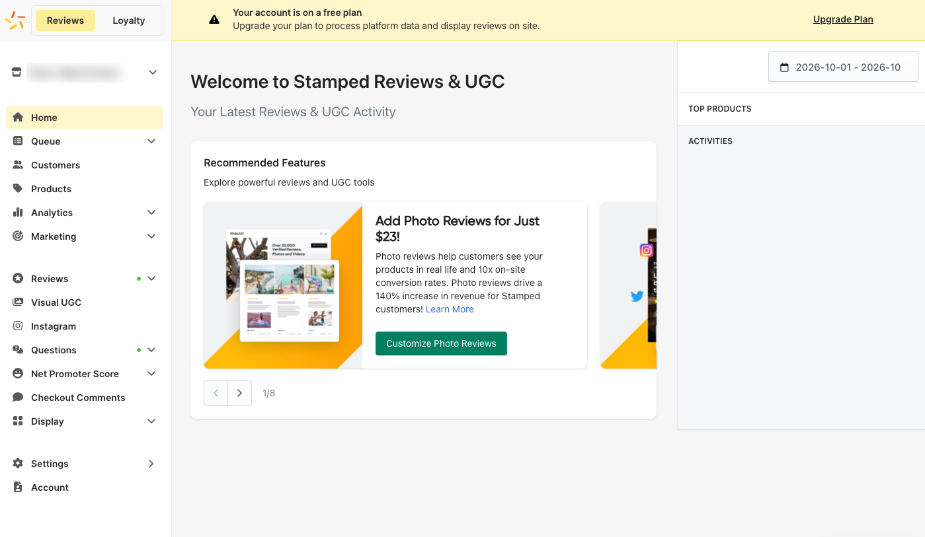Click the Reviews star icon in sidebar
The image size is (925, 537).
(18, 279)
